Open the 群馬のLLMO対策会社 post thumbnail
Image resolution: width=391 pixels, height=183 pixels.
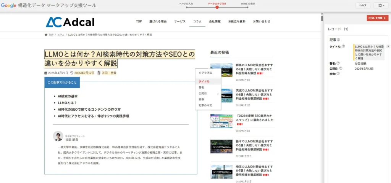221,70
